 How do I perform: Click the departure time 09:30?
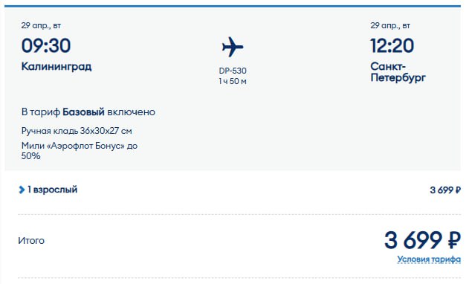46,45
